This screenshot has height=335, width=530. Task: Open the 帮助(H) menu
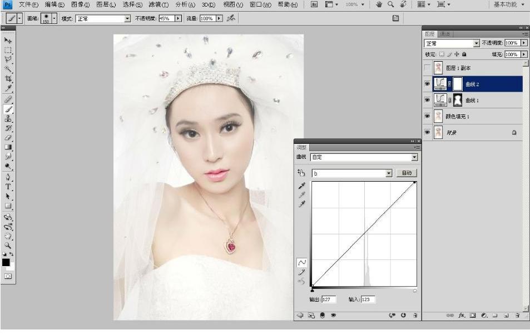click(288, 4)
